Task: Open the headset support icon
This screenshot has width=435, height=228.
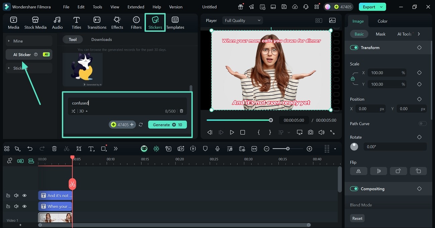Action: tap(306, 7)
